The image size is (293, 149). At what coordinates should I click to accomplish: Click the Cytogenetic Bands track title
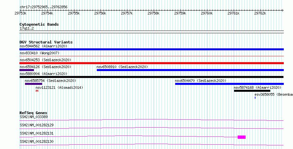39,24
